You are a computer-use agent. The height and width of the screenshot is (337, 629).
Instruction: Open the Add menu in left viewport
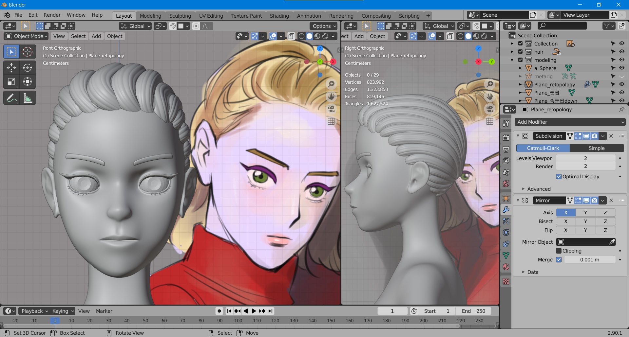(96, 36)
